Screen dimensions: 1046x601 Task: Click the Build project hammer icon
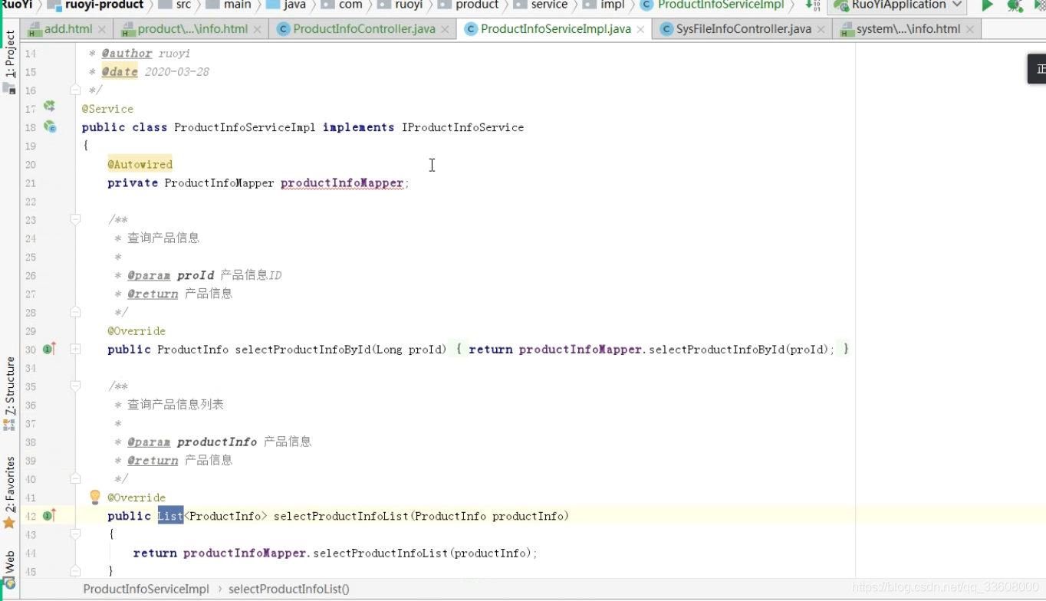click(813, 5)
